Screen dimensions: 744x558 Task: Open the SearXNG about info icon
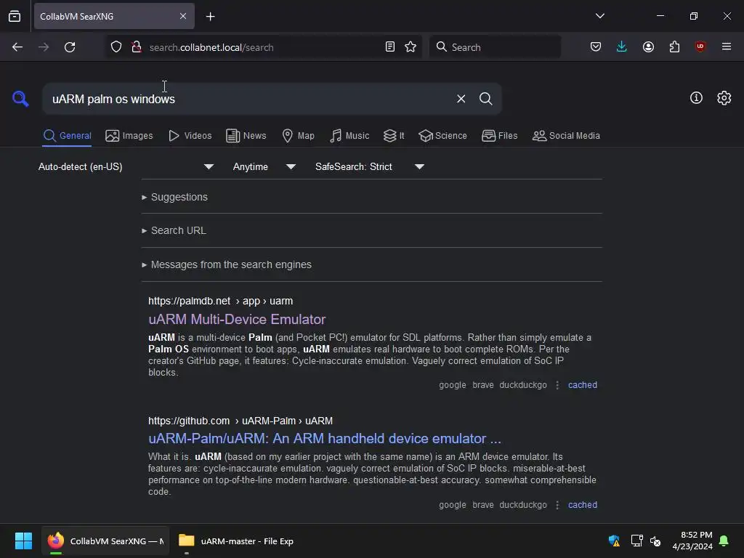tap(696, 98)
